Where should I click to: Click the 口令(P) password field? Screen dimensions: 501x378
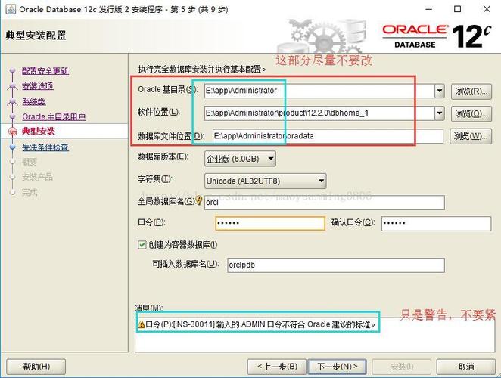(x=270, y=223)
